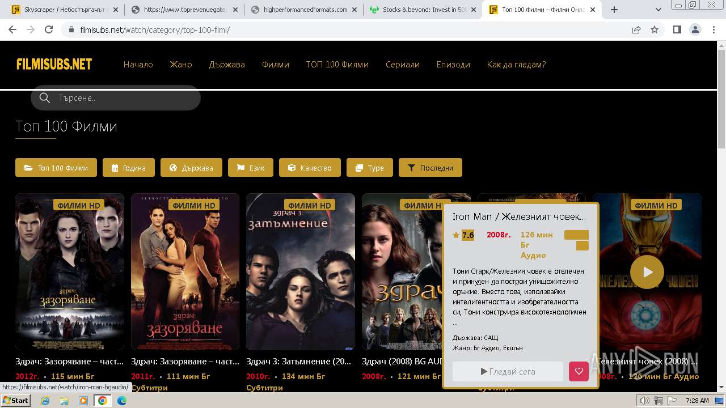Open Internet Explorer from the taskbar

[45, 401]
